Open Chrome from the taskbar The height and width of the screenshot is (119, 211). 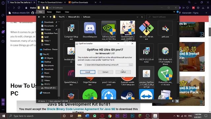point(110,116)
